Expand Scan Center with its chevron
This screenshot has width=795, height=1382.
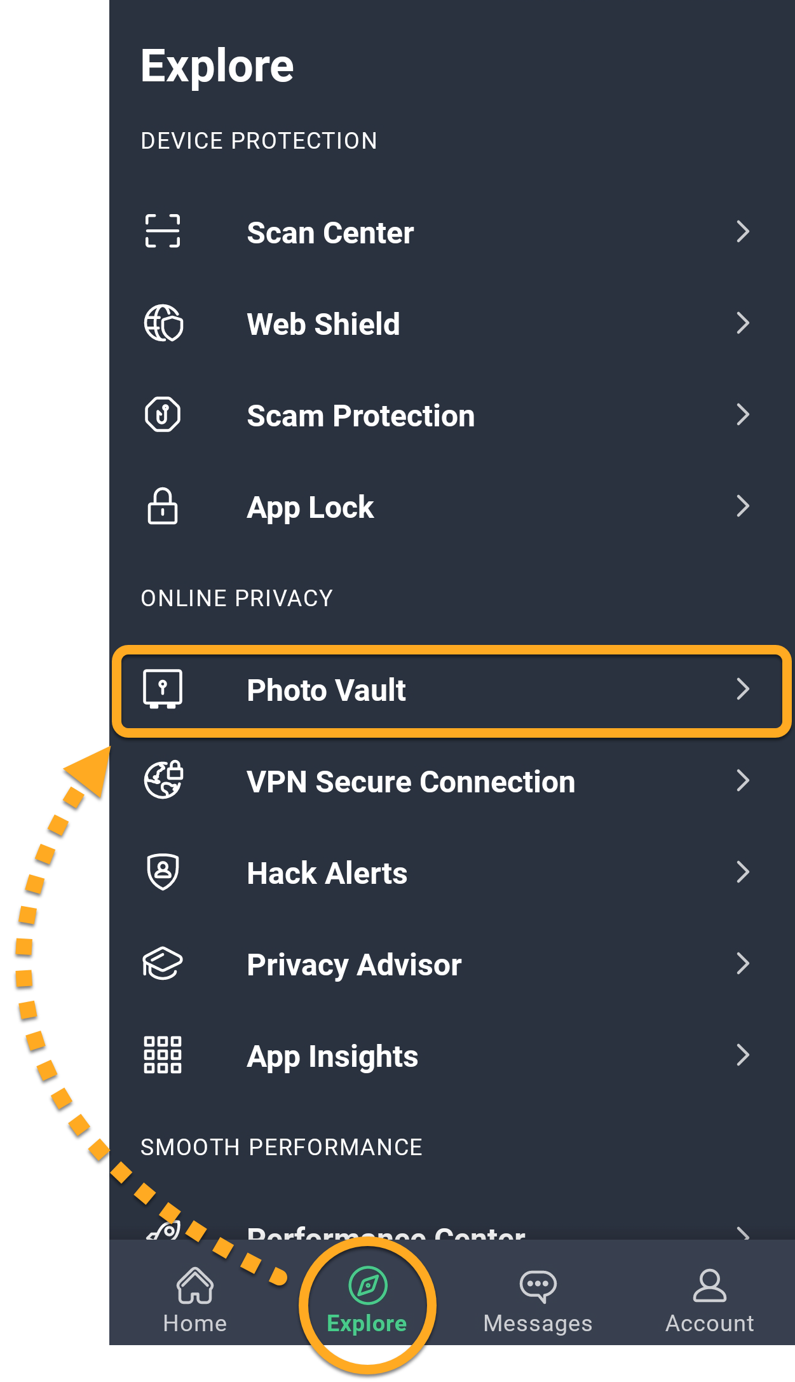point(742,232)
